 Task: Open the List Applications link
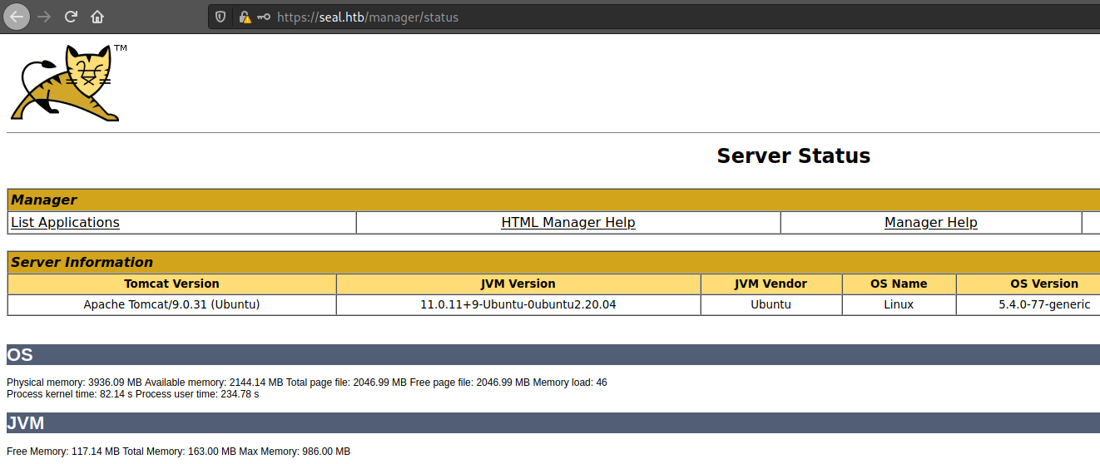tap(65, 222)
